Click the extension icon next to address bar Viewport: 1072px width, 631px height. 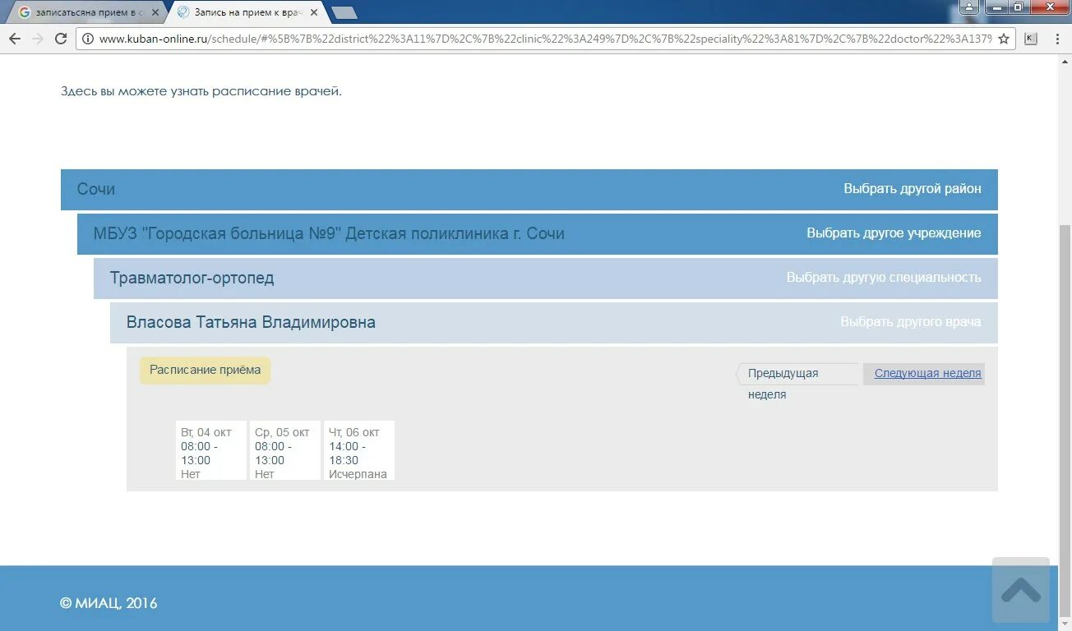pyautogui.click(x=1031, y=39)
